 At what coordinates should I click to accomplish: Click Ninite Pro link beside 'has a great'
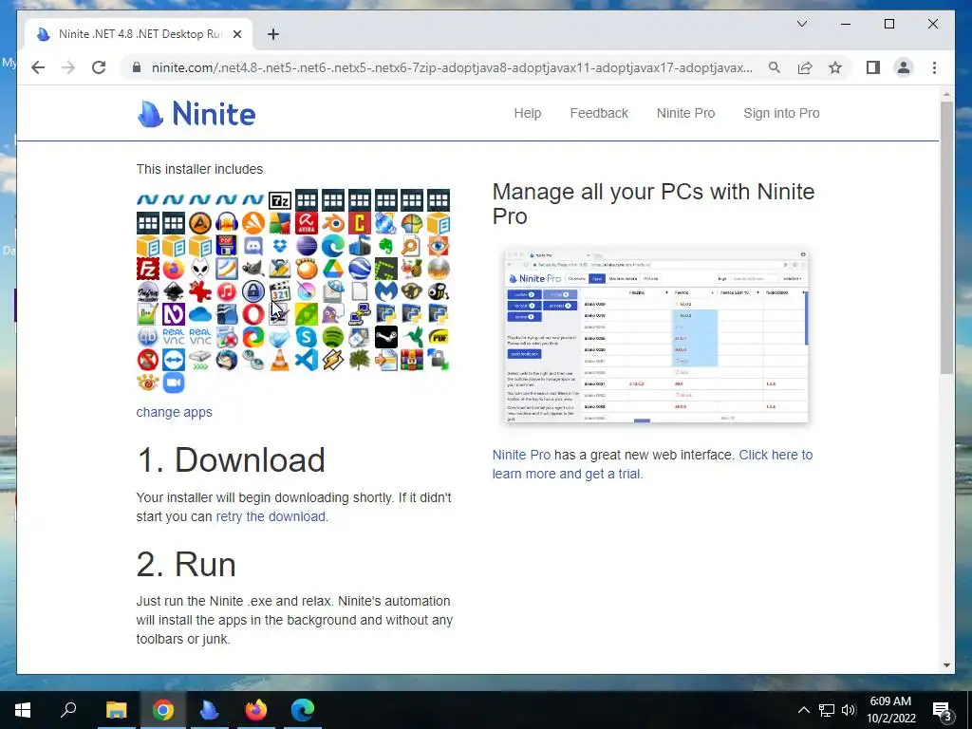coord(521,455)
